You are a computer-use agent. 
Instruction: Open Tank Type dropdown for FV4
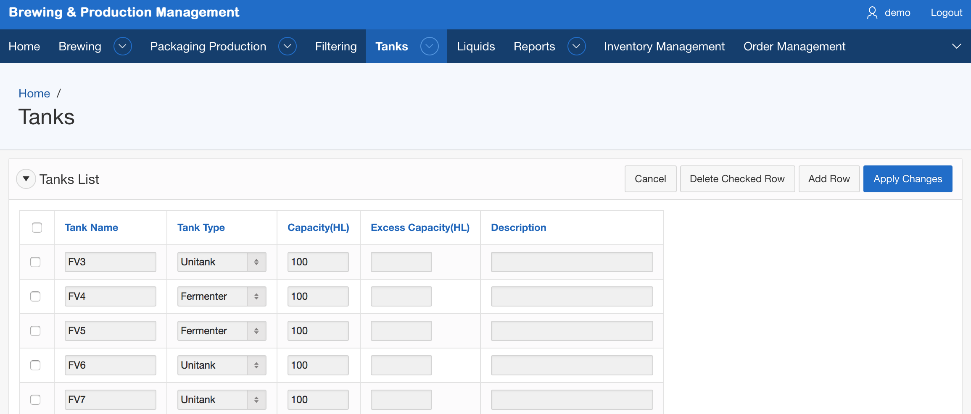tap(222, 296)
